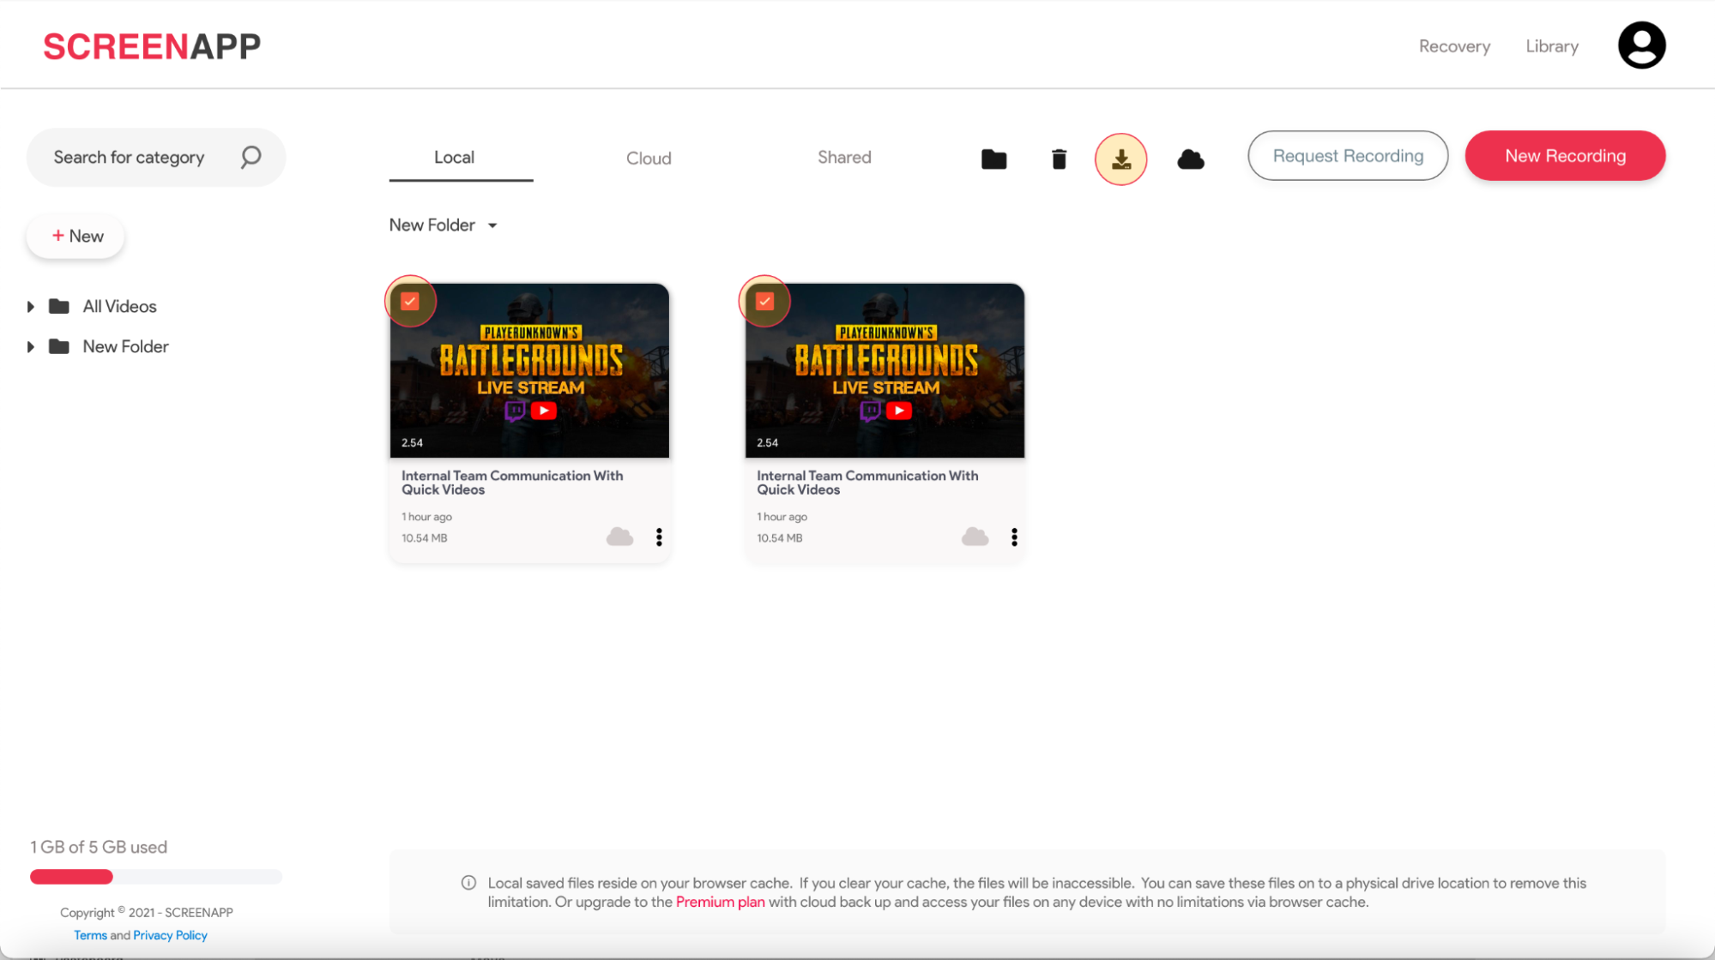Screen dimensions: 1715x960
Task: Open the user profile avatar icon
Action: (x=1641, y=45)
